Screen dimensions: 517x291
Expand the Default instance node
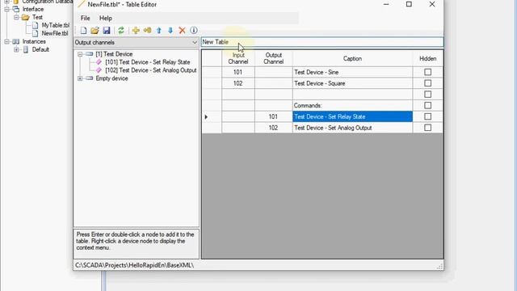tap(16, 49)
